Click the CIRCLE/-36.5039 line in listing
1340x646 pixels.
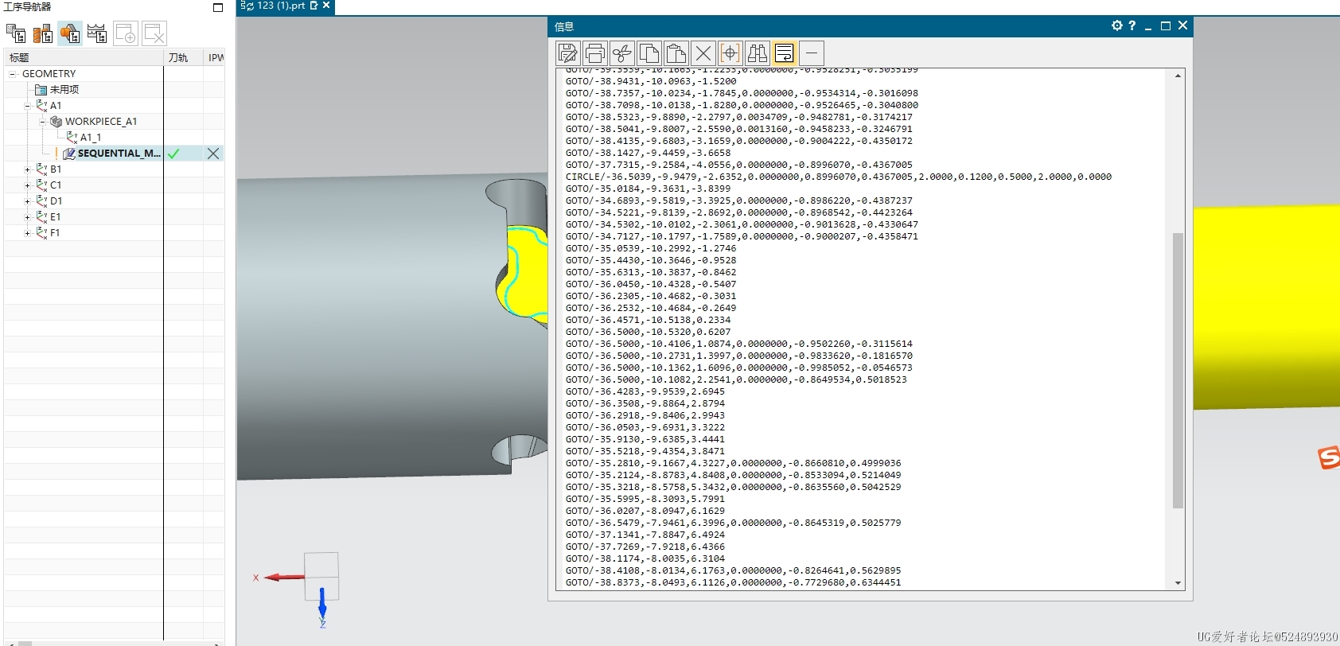[839, 177]
